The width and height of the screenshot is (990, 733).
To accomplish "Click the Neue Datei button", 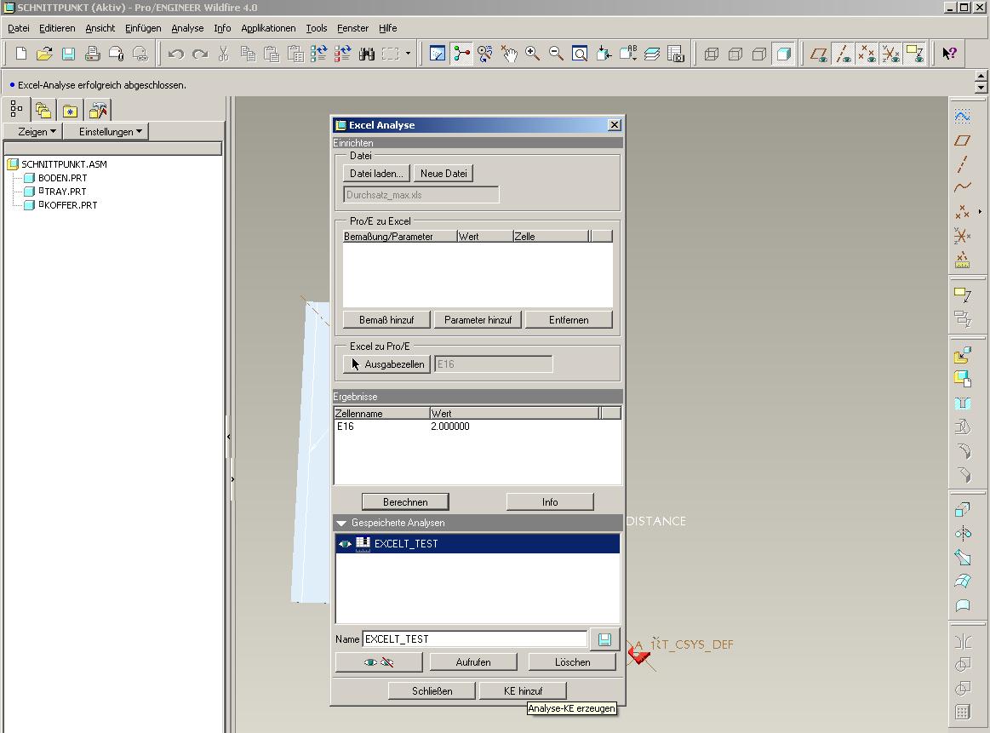I will tap(443, 174).
